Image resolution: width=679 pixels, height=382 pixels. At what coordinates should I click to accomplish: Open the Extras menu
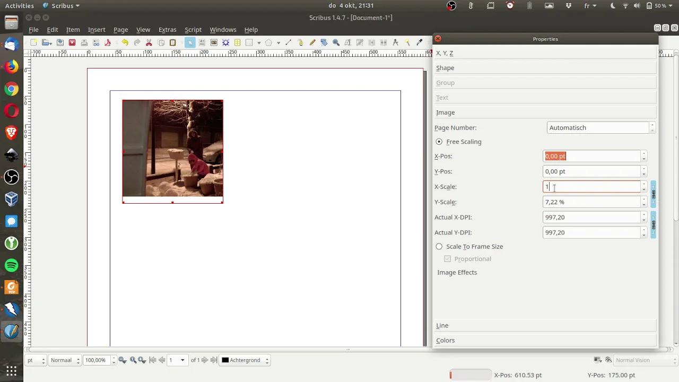(167, 30)
